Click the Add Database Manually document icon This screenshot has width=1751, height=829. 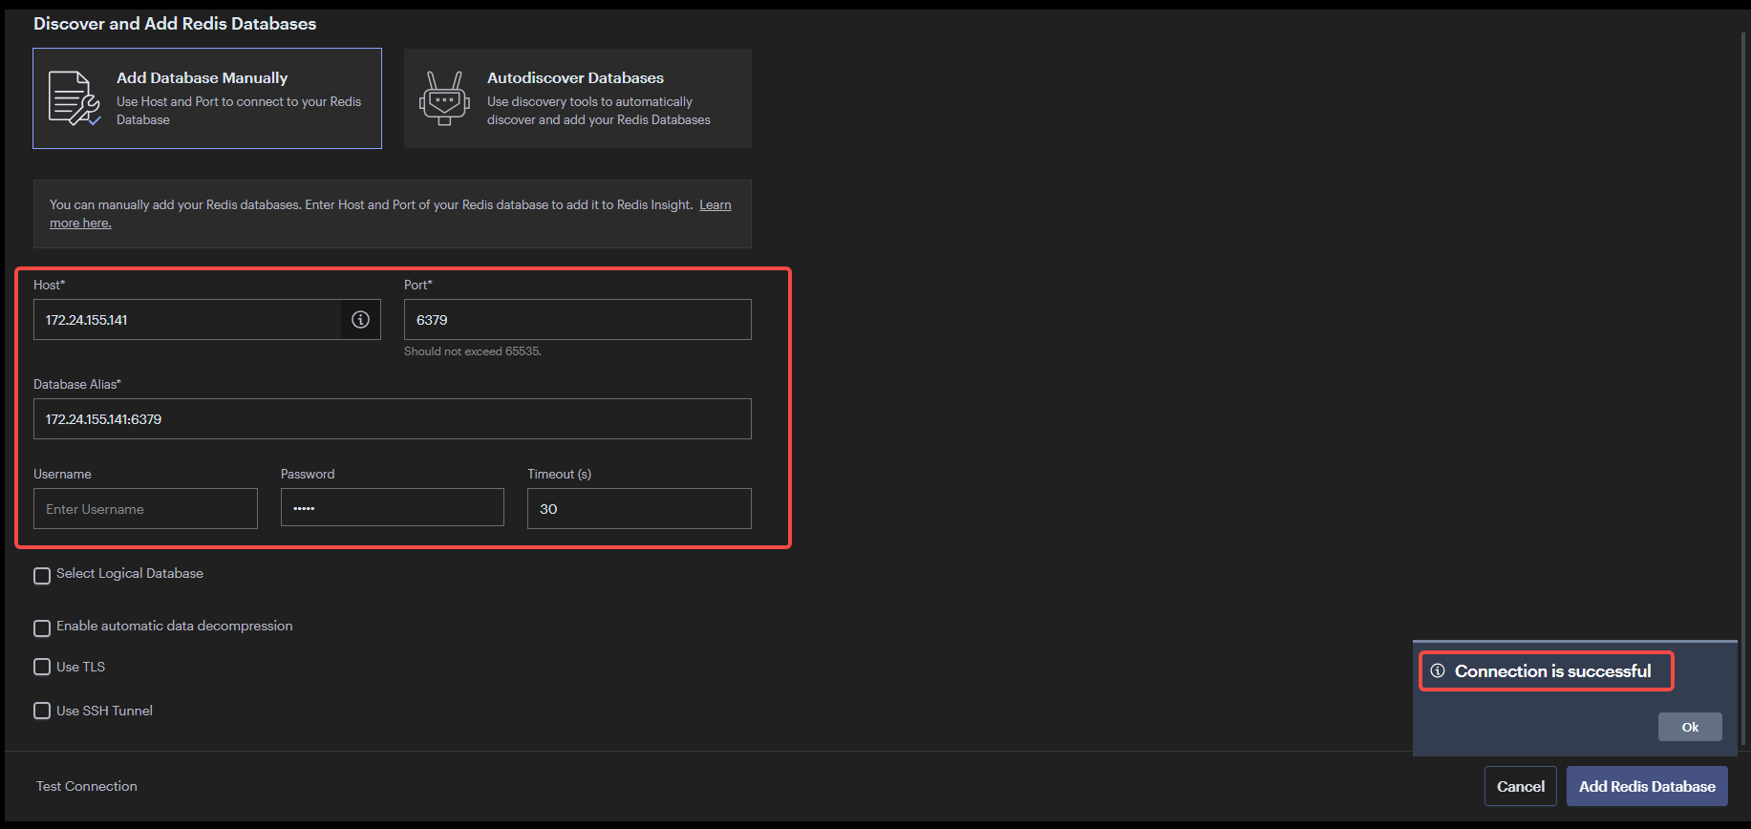click(75, 98)
